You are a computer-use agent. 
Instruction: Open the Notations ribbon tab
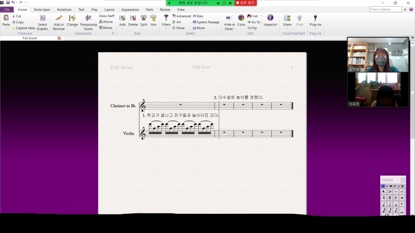(64, 9)
